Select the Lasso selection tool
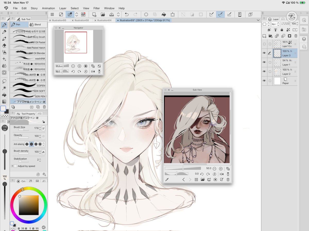309x231 pixels. 4,81
